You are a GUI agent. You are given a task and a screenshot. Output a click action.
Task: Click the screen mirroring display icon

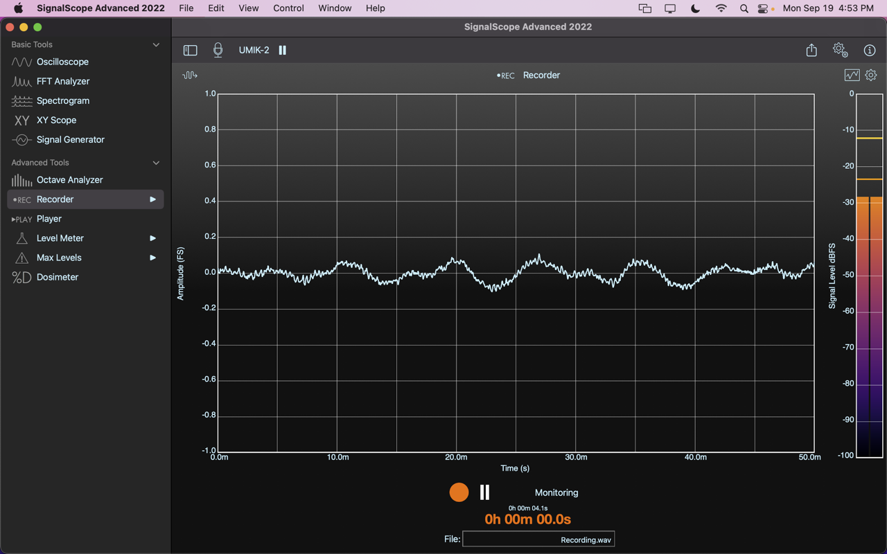tap(670, 8)
